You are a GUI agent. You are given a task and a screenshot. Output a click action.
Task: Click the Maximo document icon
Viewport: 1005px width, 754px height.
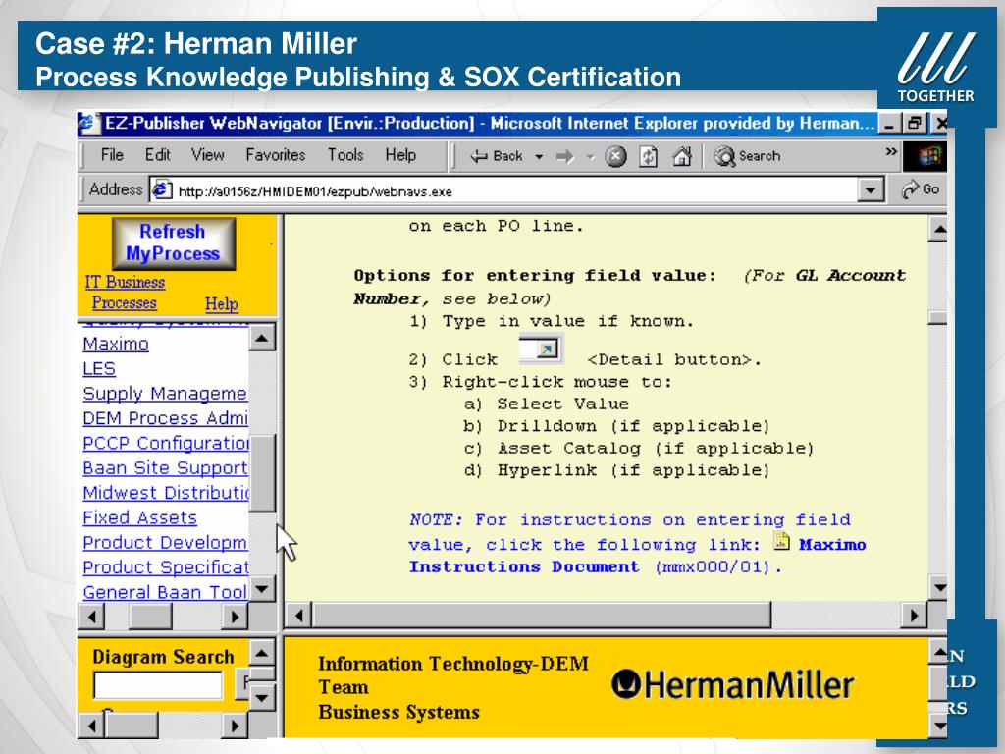(x=780, y=541)
